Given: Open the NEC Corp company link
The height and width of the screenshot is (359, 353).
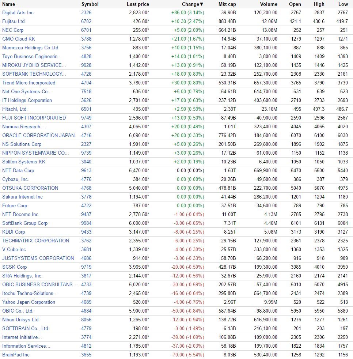Looking at the screenshot, I should 13,30.
